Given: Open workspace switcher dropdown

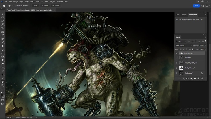Looking at the screenshot, I should click(x=208, y=6).
